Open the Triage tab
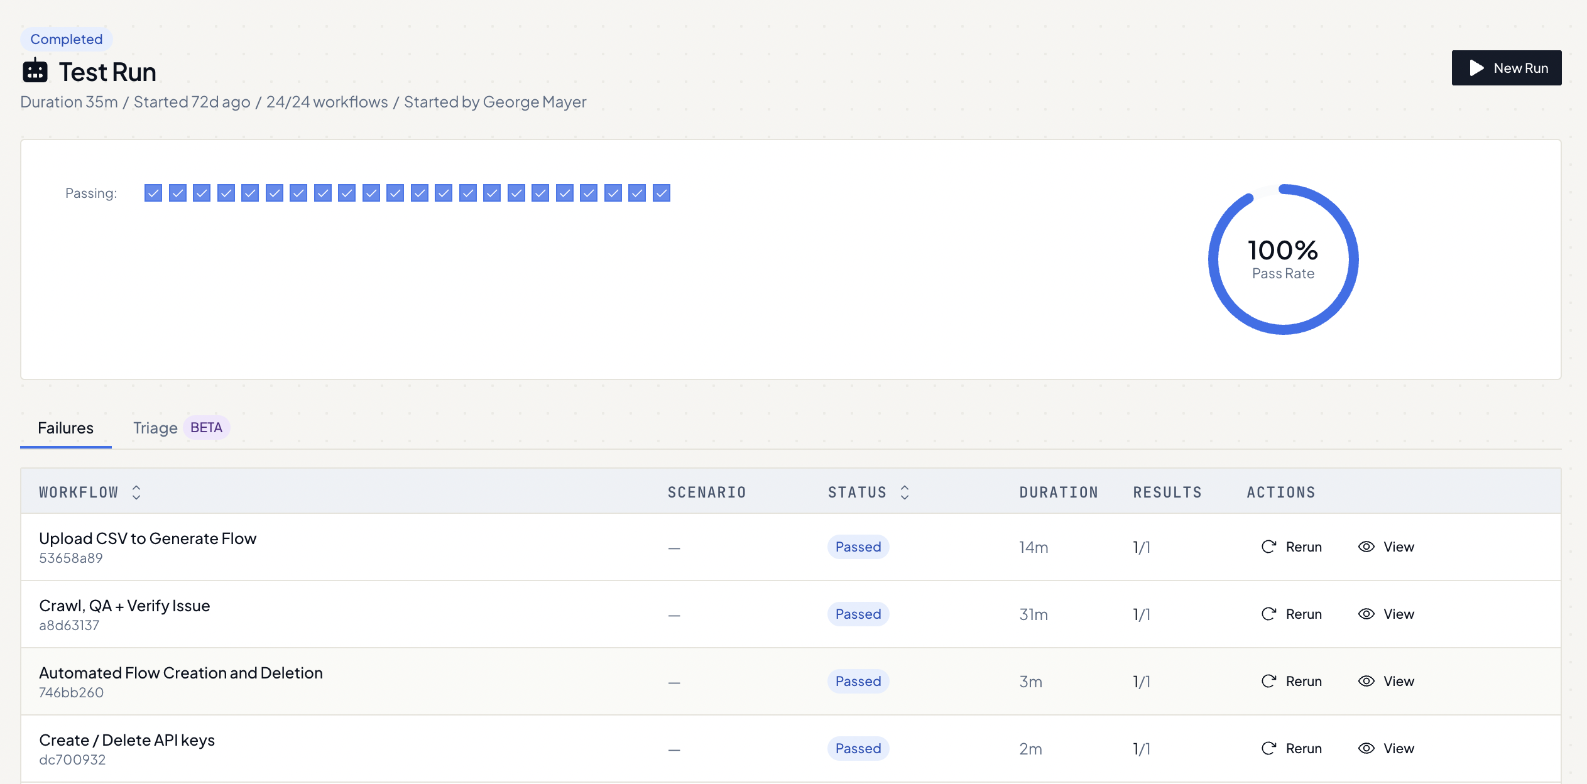The height and width of the screenshot is (784, 1587). coord(155,428)
